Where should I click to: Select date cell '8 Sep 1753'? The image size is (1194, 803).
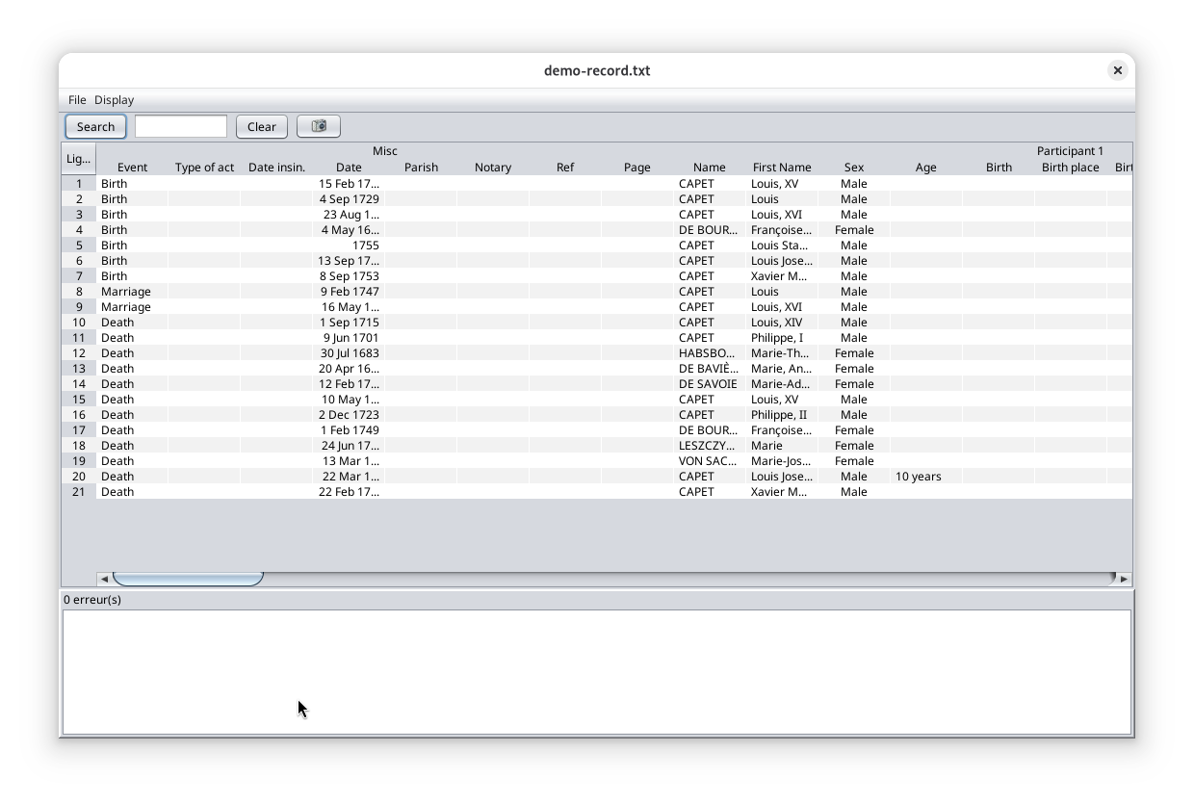[349, 275]
